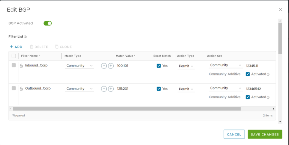Click the minus icon in Outbound_Corp row
289x145 pixels.
104,89
